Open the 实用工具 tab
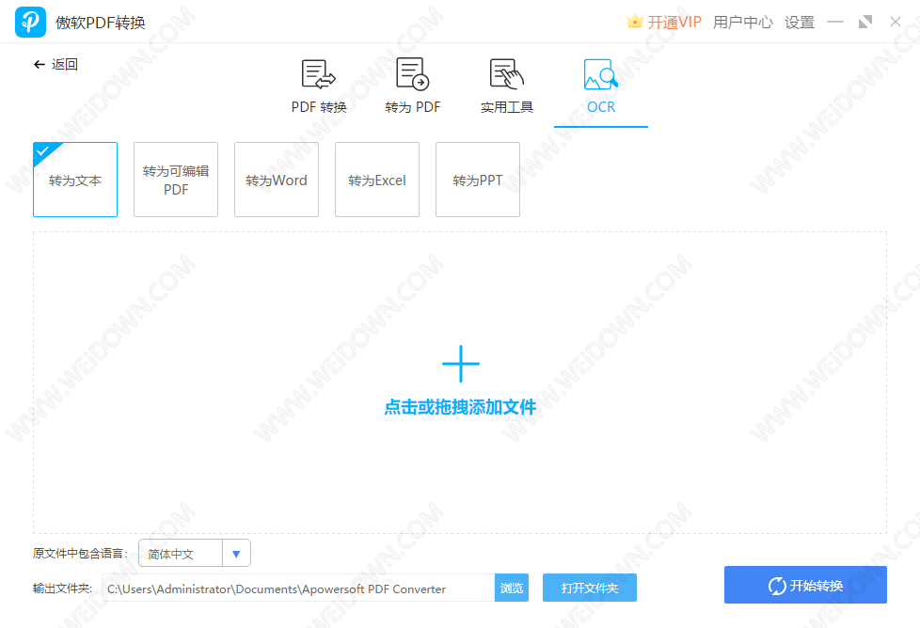 [507, 86]
